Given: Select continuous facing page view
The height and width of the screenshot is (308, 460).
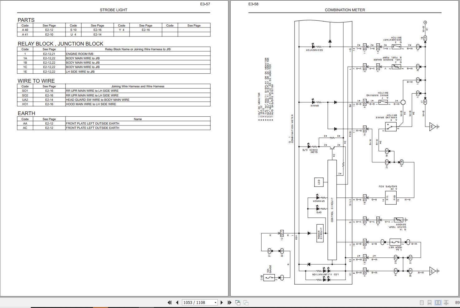Looking at the screenshot, I should (446, 302).
